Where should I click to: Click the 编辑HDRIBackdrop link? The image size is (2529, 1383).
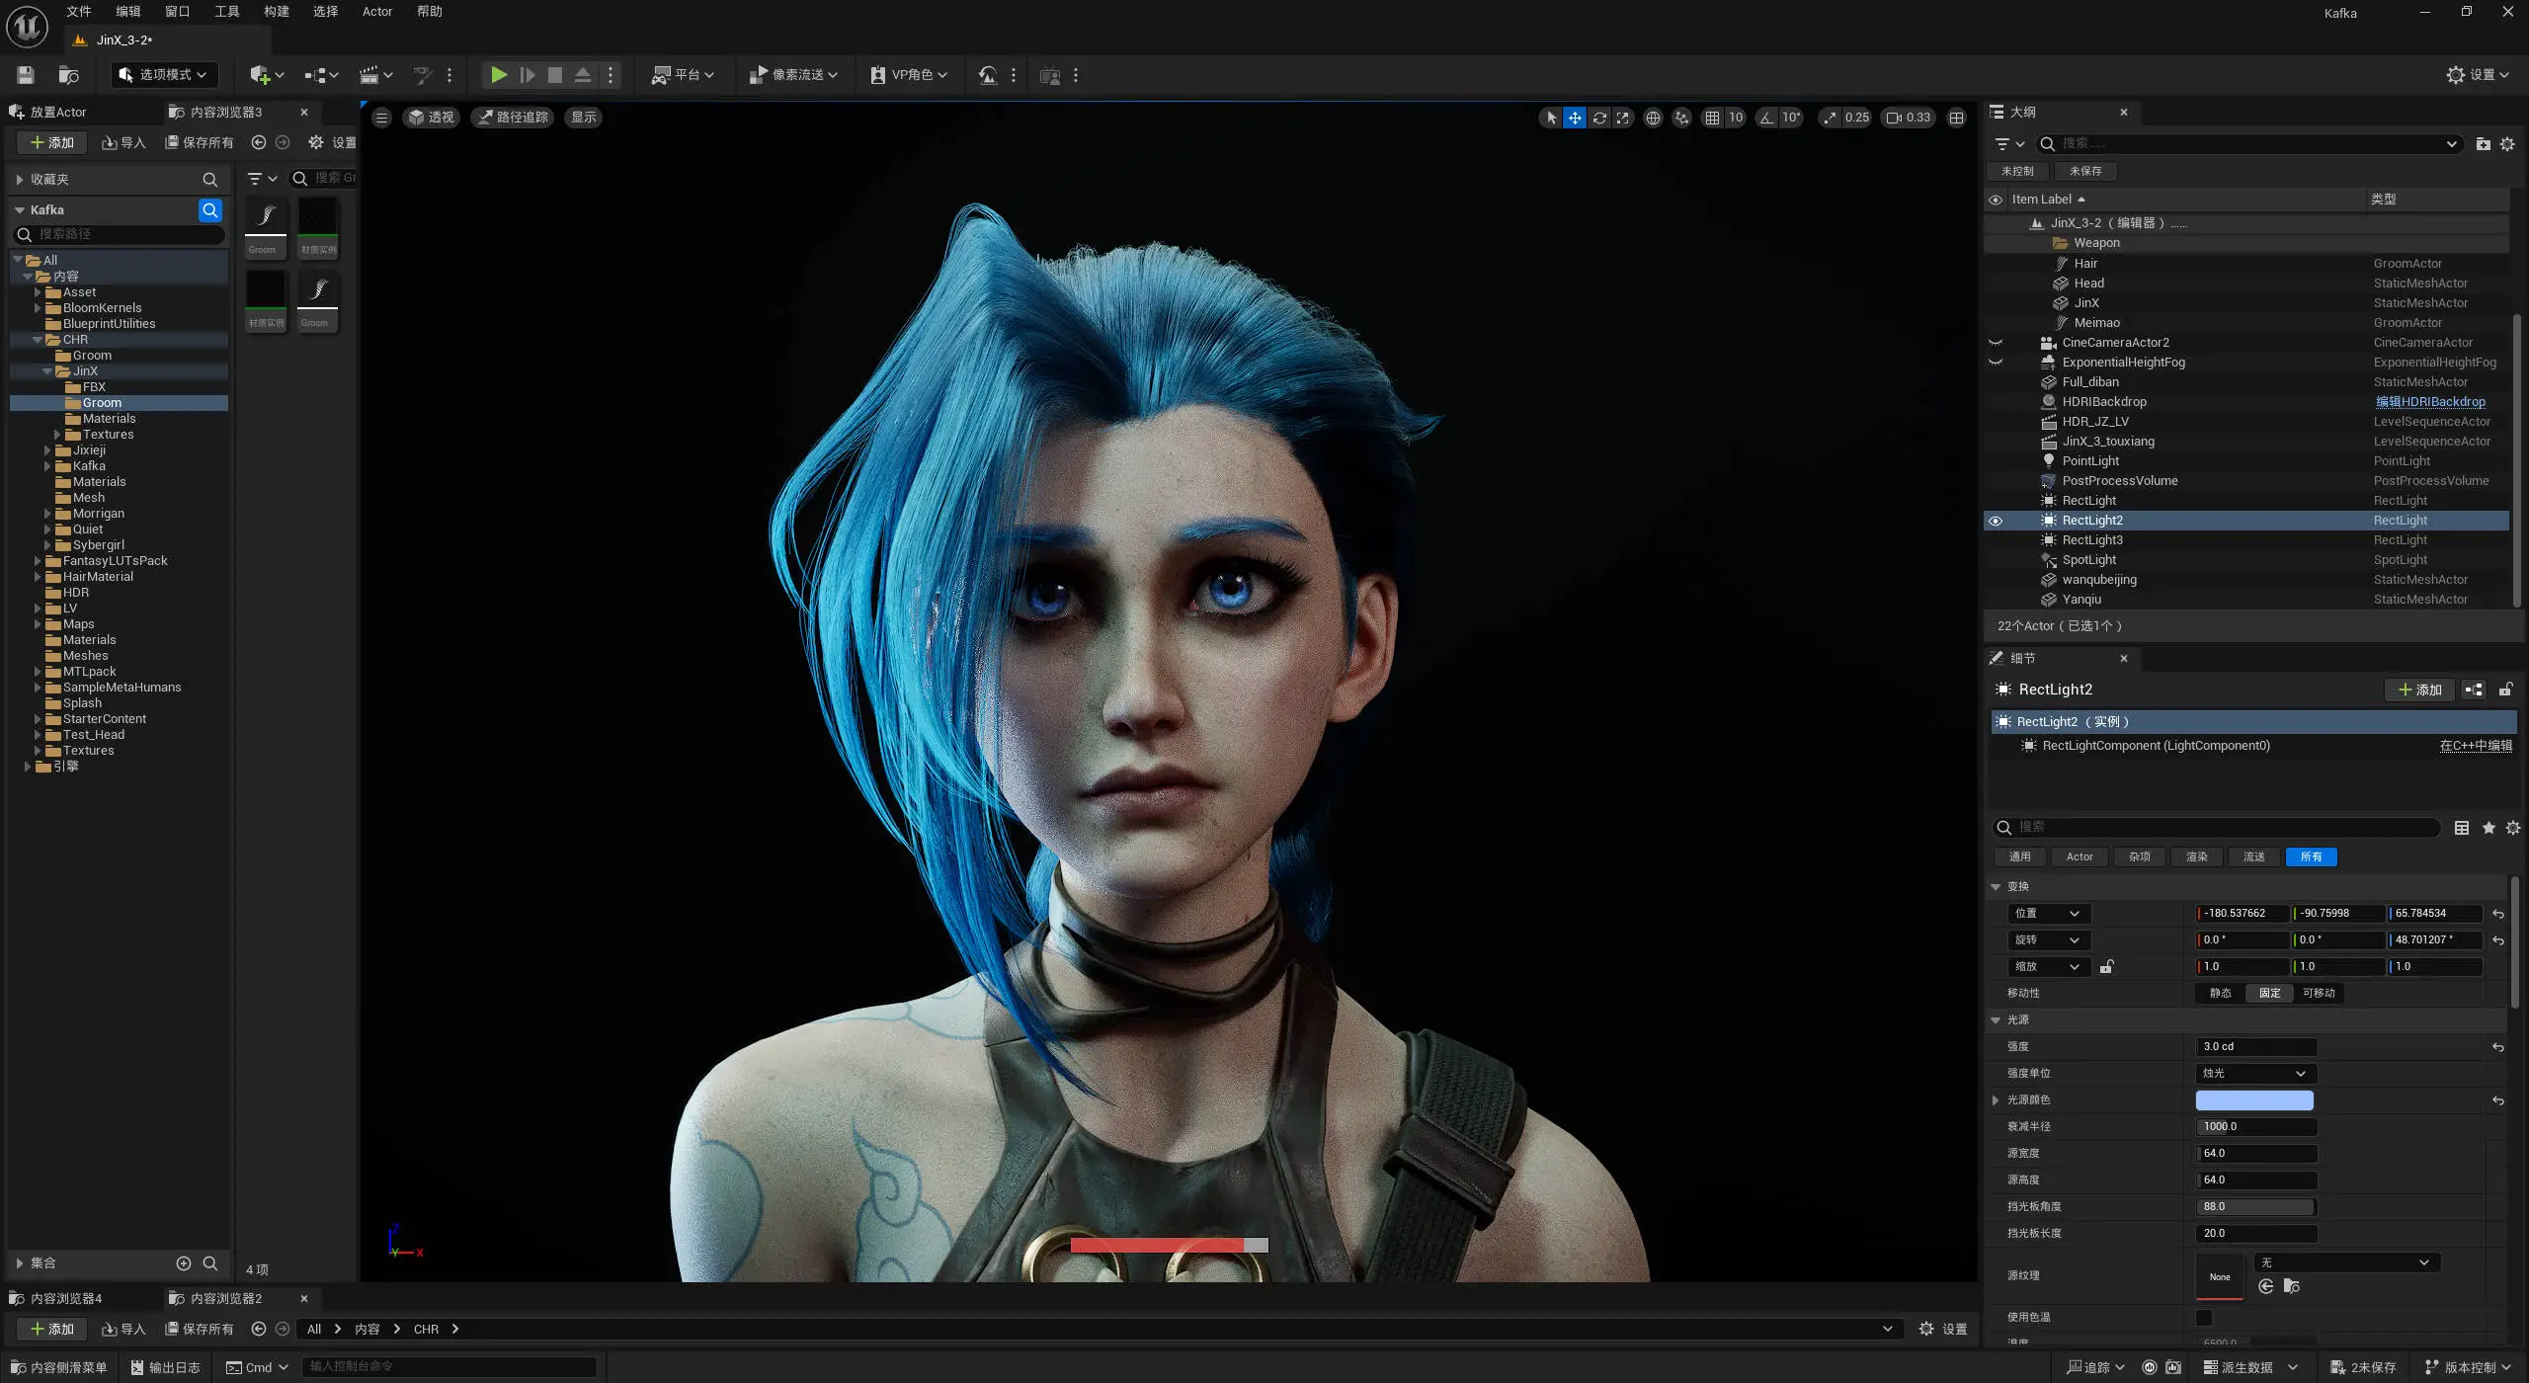click(x=2430, y=402)
